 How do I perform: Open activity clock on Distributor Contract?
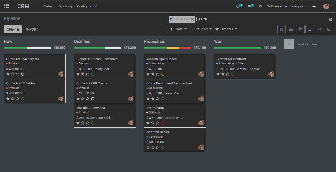[233, 74]
